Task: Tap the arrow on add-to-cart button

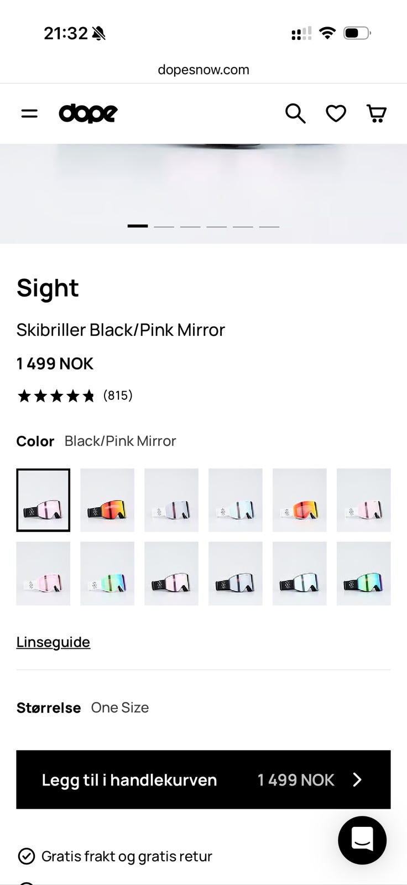Action: coord(357,779)
